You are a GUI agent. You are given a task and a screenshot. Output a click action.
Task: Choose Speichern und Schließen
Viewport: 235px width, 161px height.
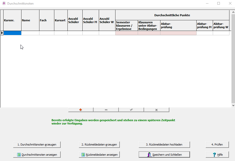[x=164, y=155]
